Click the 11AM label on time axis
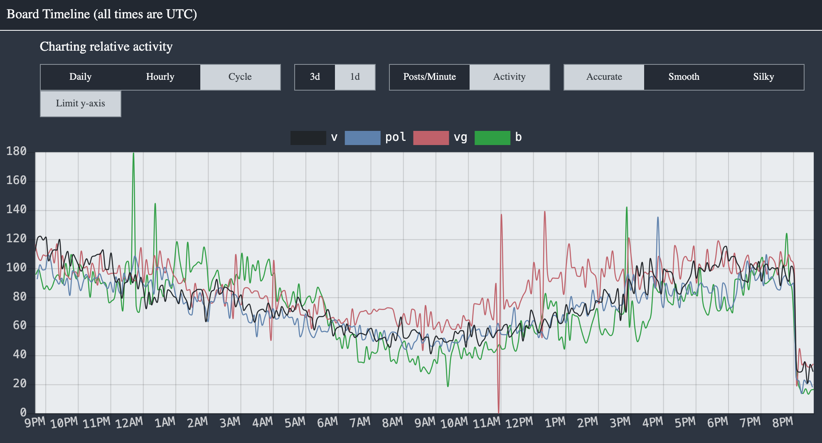Screen dimensions: 822x443 point(487,423)
